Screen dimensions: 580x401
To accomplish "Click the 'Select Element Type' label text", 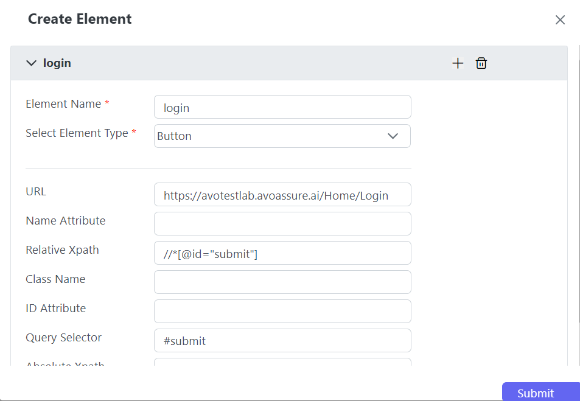I will [77, 133].
